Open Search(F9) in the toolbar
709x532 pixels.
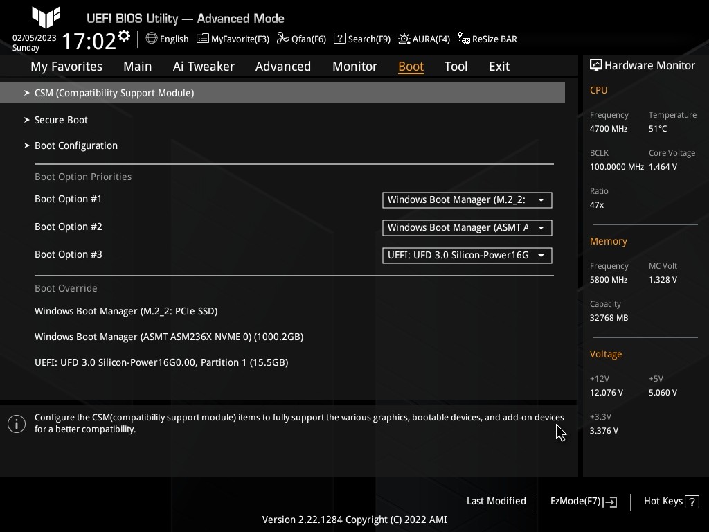(362, 39)
